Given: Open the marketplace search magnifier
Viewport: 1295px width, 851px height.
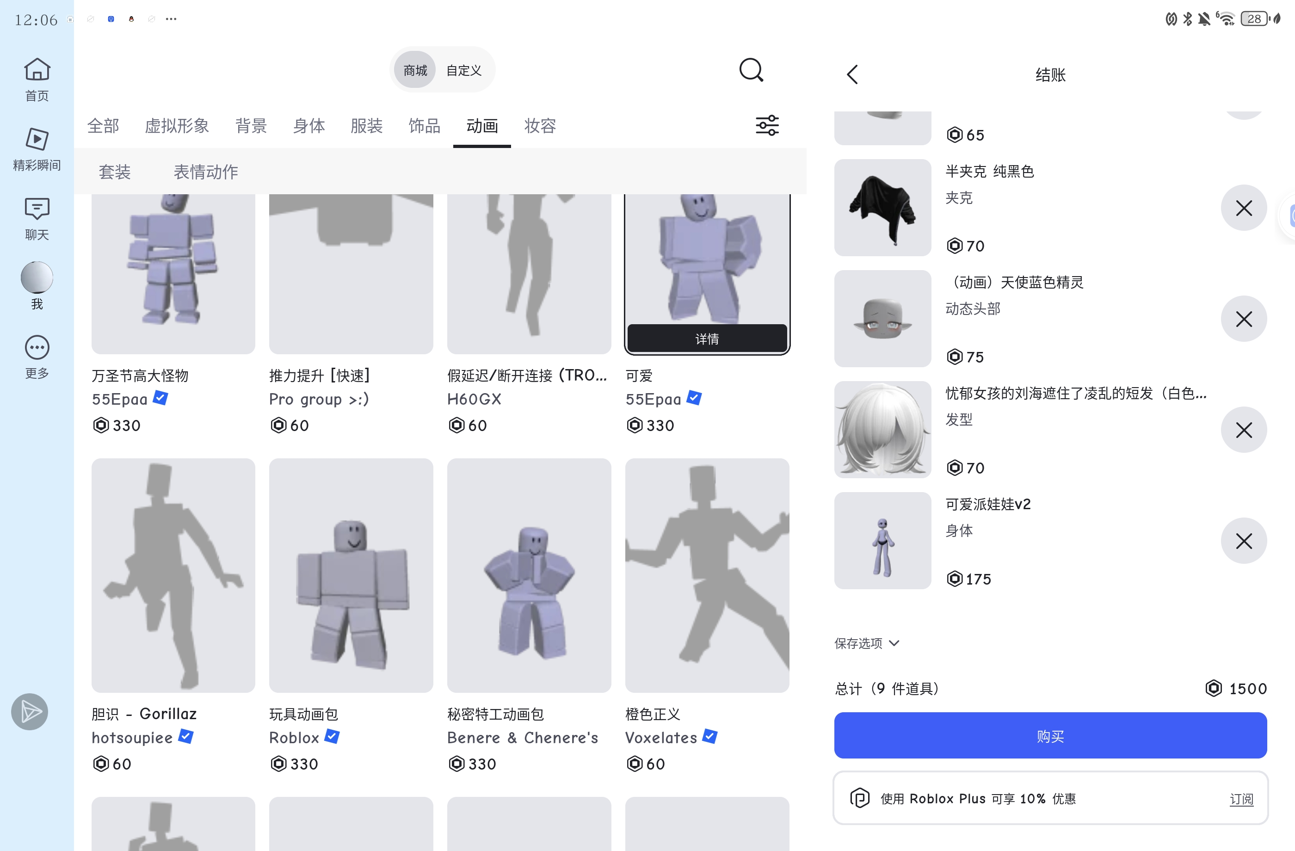Looking at the screenshot, I should tap(751, 70).
